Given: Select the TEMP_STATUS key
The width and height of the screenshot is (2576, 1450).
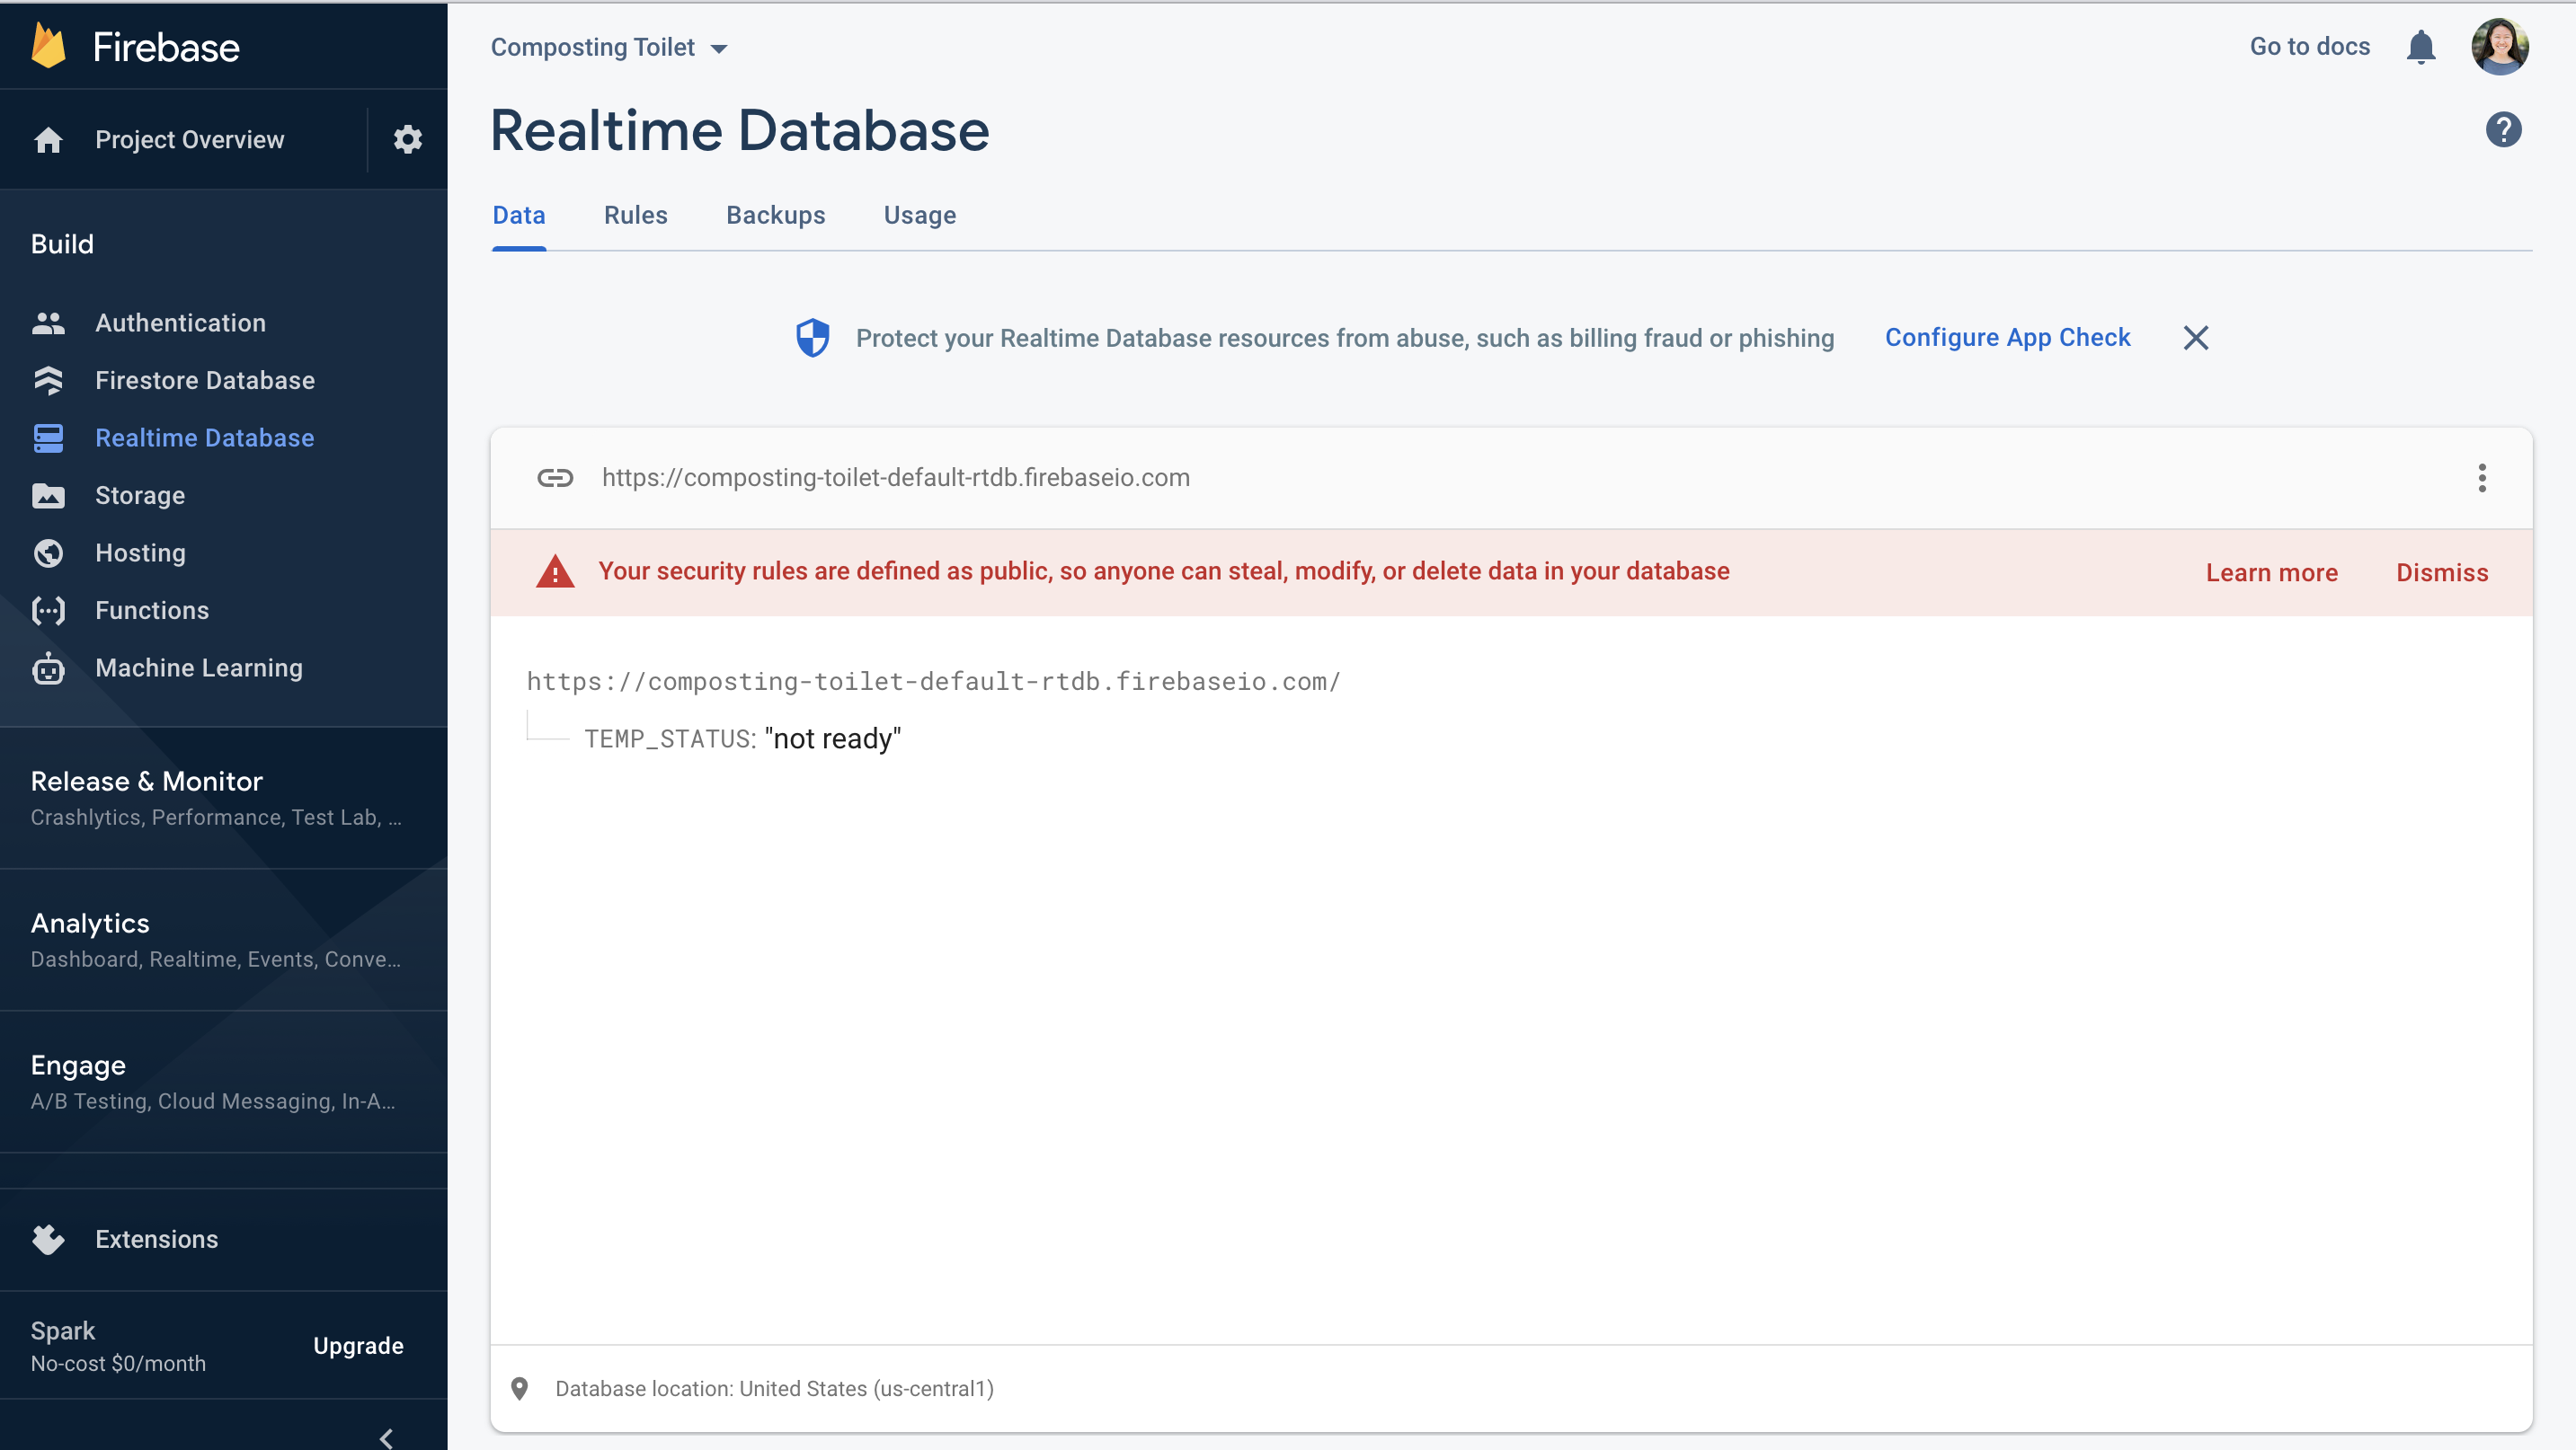Looking at the screenshot, I should [670, 739].
